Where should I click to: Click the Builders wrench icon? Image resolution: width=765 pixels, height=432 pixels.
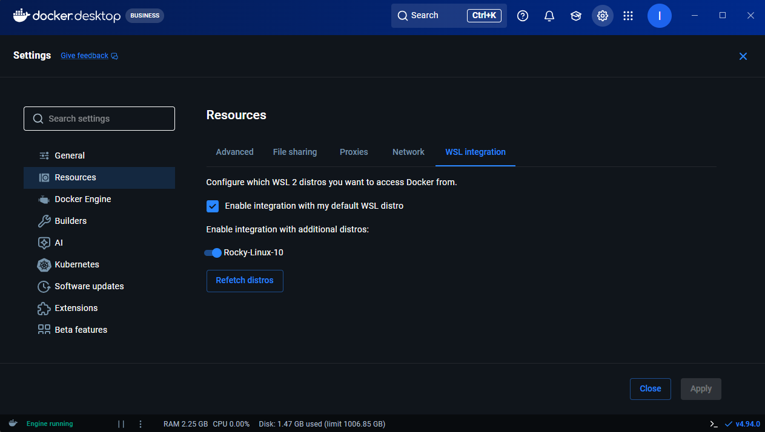point(44,221)
